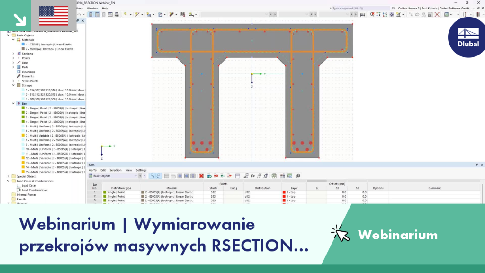Open the Go To menu in Bars panel
This screenshot has width=485, height=273.
pyautogui.click(x=92, y=170)
